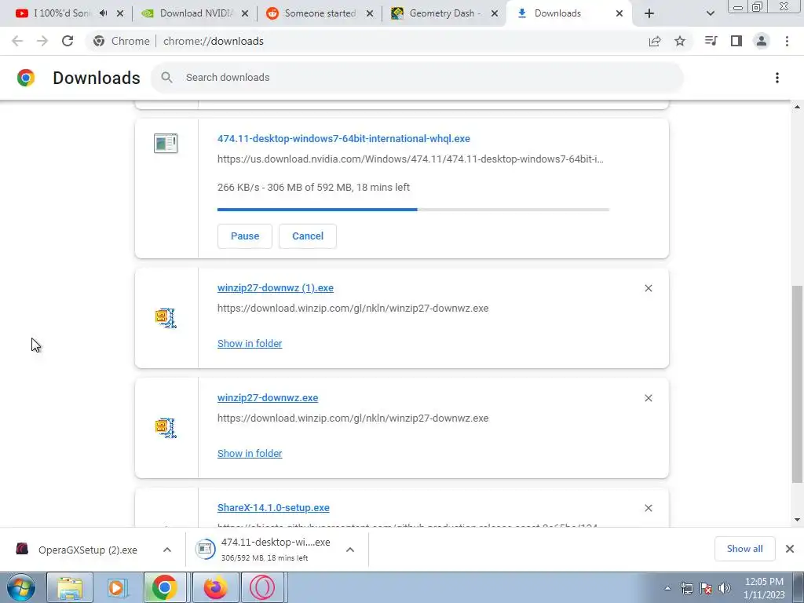Show winzip27-downwz.exe in folder

coord(250,453)
